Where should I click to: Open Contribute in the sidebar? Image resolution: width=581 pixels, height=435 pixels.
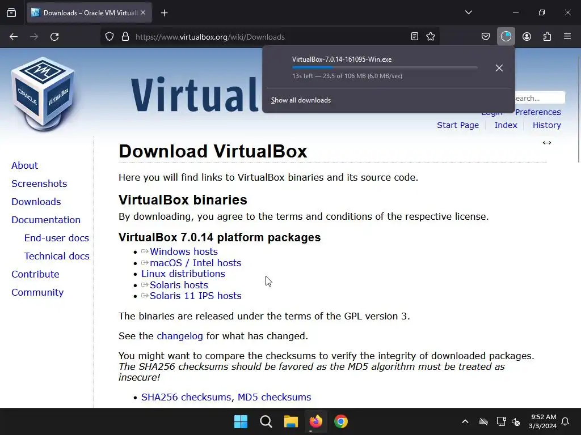[x=35, y=274]
